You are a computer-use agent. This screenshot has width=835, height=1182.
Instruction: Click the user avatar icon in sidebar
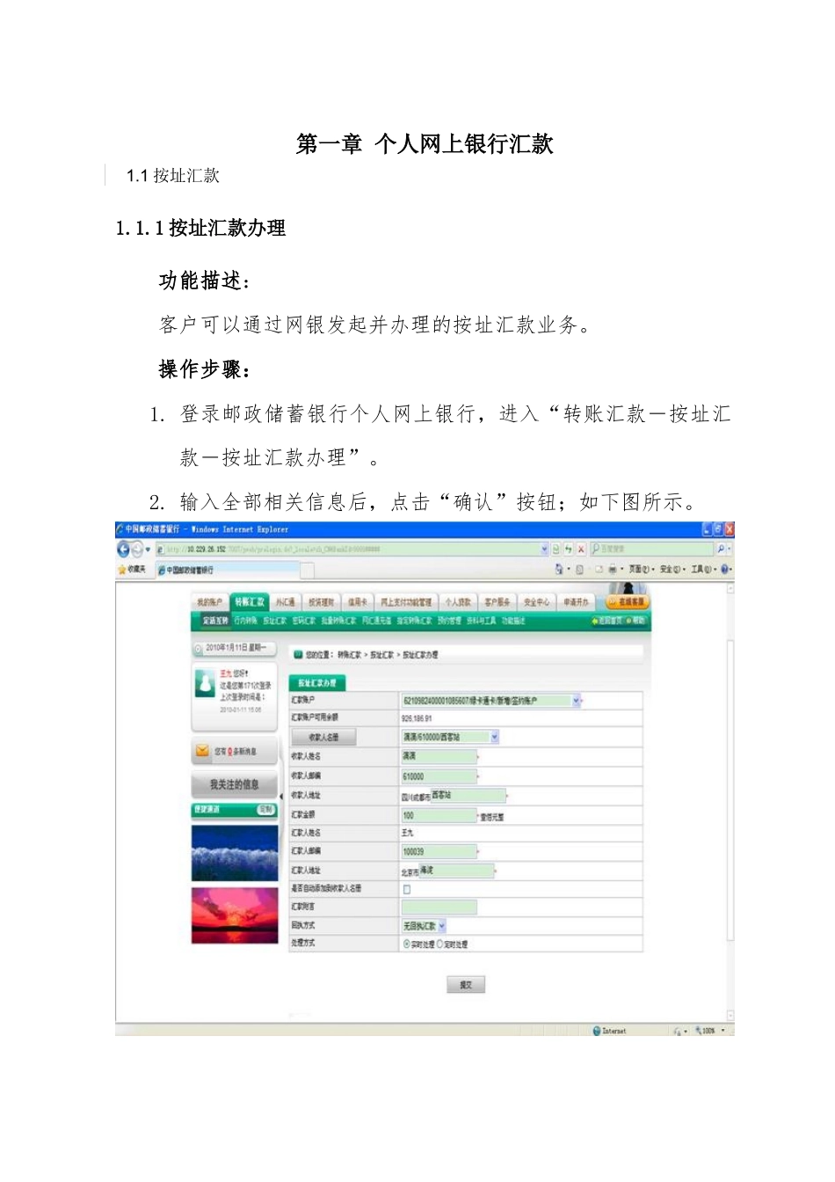(x=205, y=683)
